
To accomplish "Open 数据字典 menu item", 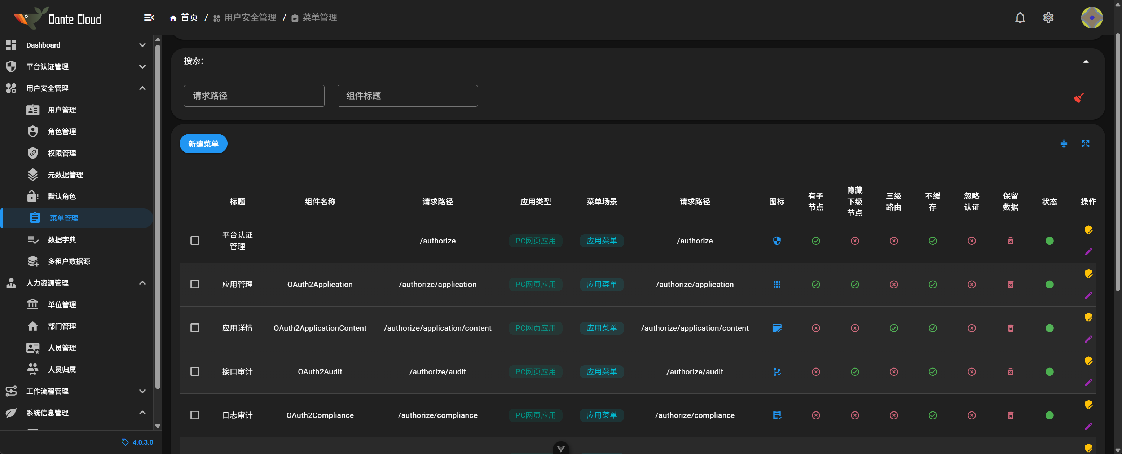I will (x=62, y=240).
